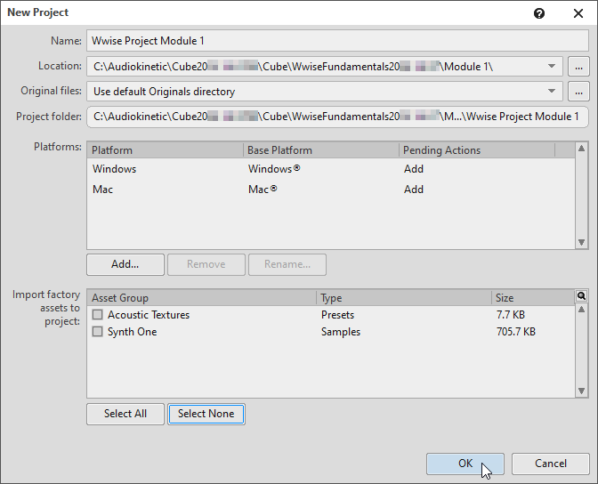Click the Project folder path field

337,117
